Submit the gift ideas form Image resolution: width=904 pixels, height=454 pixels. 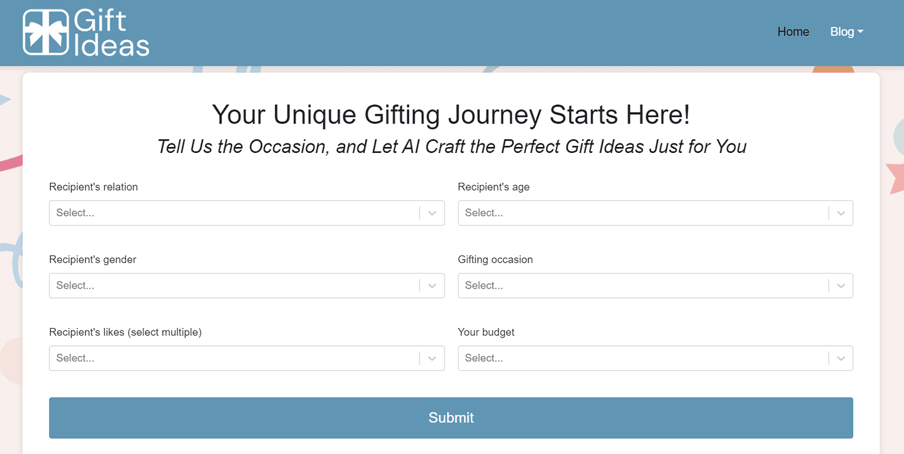coord(451,418)
